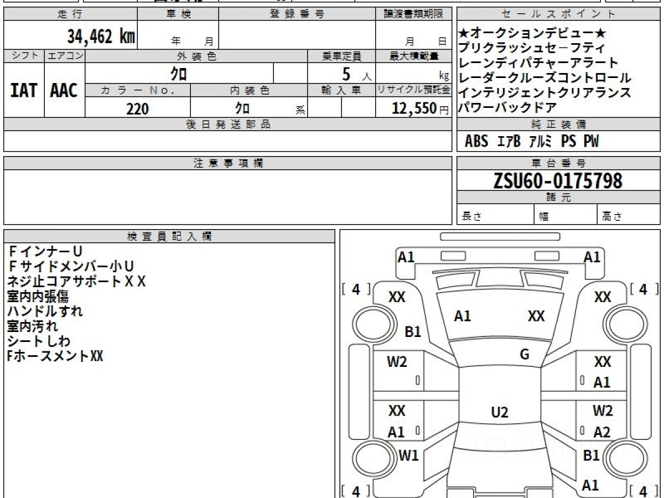Select the 登録番号 header

[x=297, y=14]
